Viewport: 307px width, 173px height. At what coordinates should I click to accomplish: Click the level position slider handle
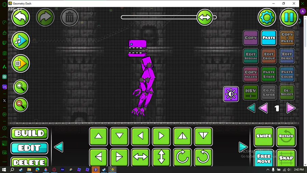tap(205, 17)
